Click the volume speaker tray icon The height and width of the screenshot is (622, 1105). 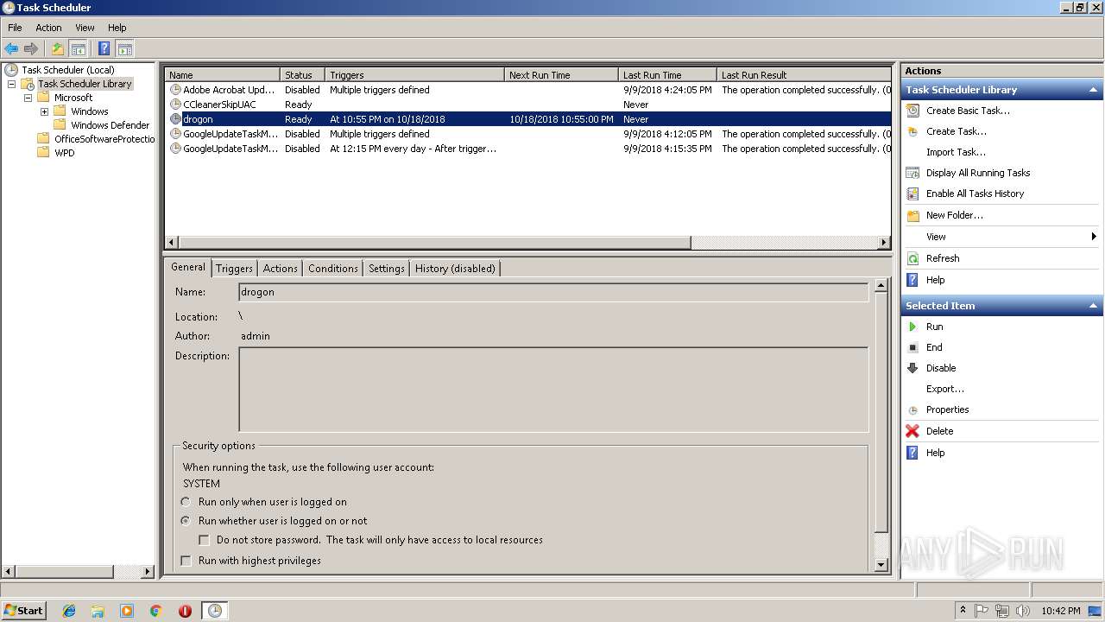tap(1023, 611)
